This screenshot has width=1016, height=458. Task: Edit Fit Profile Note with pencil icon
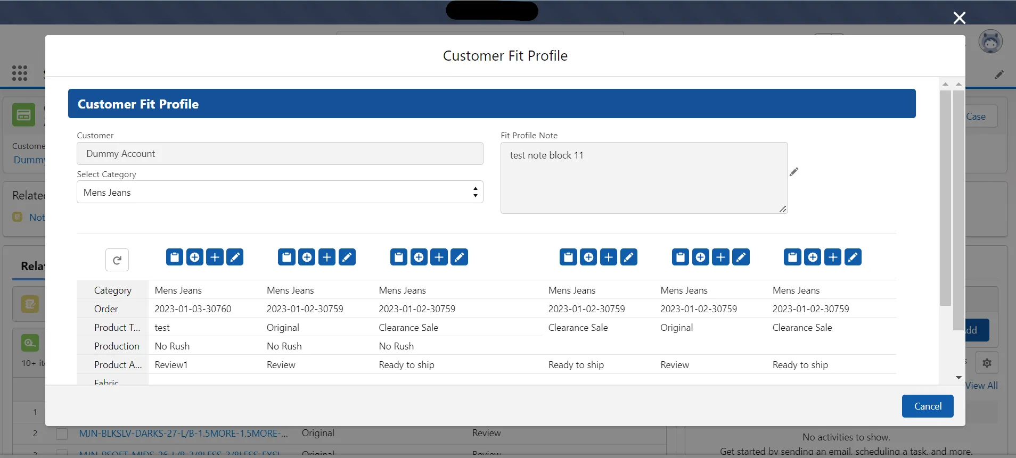pos(794,172)
